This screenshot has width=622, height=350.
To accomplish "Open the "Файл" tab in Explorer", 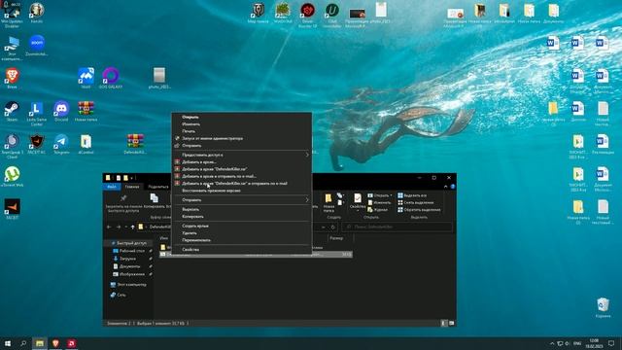I will 112,187.
